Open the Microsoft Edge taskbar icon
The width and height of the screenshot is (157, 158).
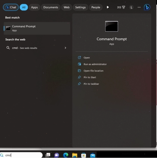(x=66, y=155)
